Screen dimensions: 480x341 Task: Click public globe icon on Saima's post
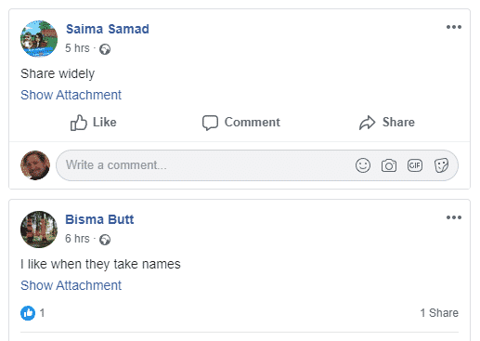point(105,49)
